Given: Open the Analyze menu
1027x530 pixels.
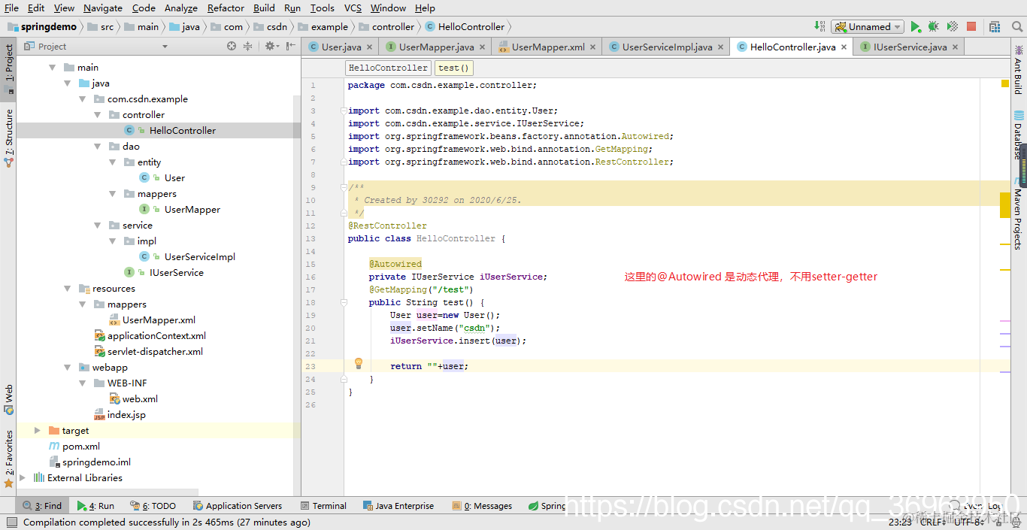Looking at the screenshot, I should 180,8.
